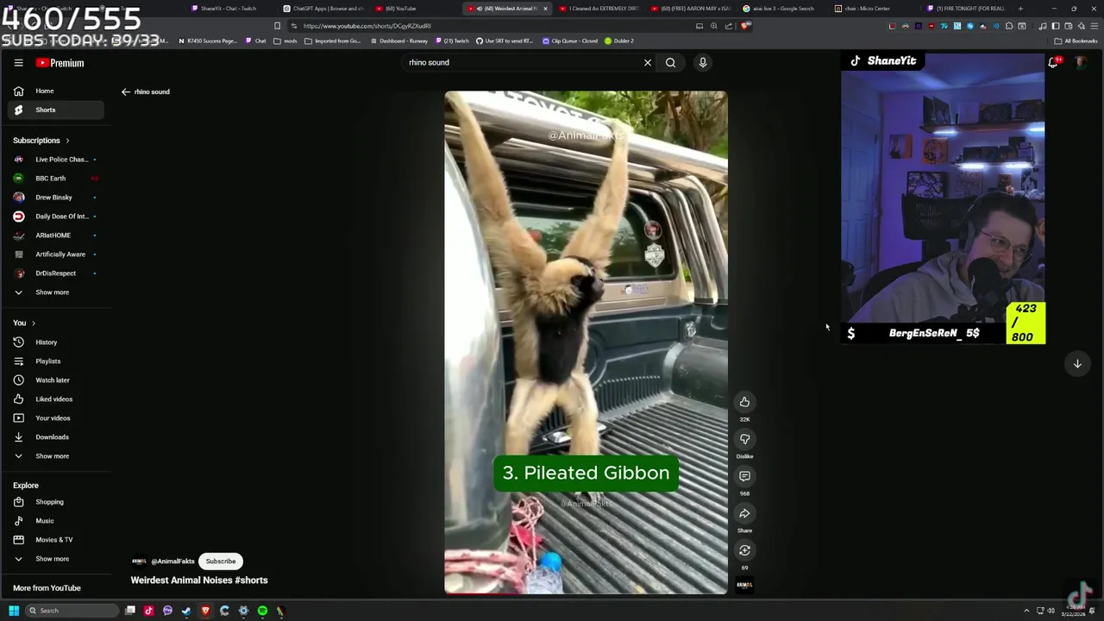Image resolution: width=1104 pixels, height=621 pixels.
Task: Subscribe to the AnimalFakts channel
Action: tap(221, 561)
